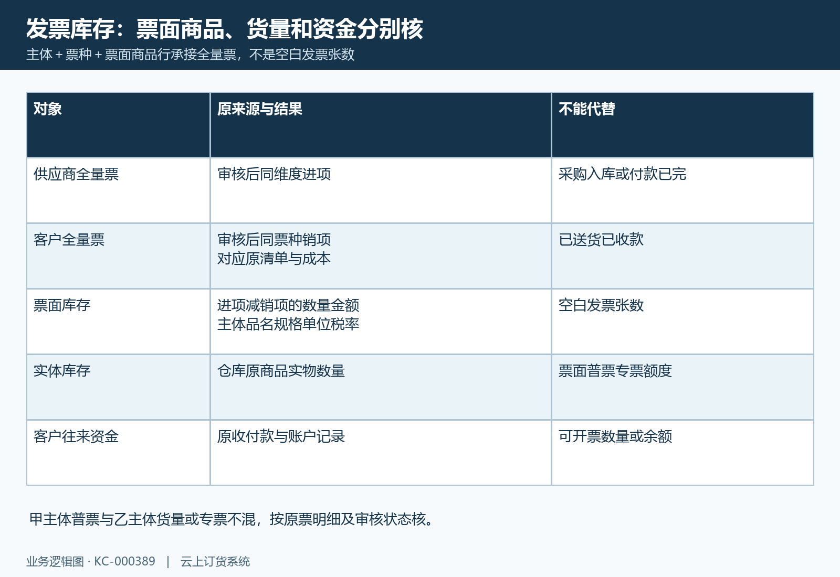Click the 原收付款与账户记录 cell

pyautogui.click(x=381, y=453)
